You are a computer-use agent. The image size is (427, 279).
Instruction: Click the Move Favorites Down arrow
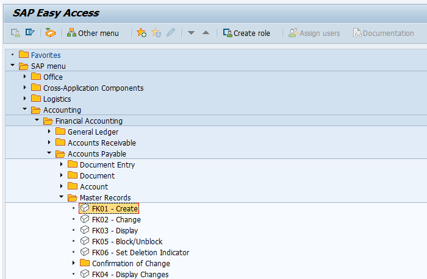(x=191, y=33)
